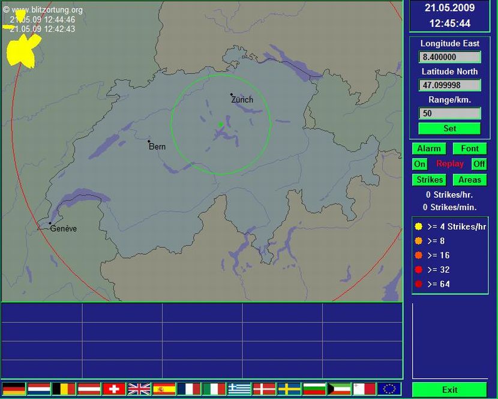Viewport: 498px width, 399px height.
Task: Open the Greek flag map
Action: coord(239,389)
